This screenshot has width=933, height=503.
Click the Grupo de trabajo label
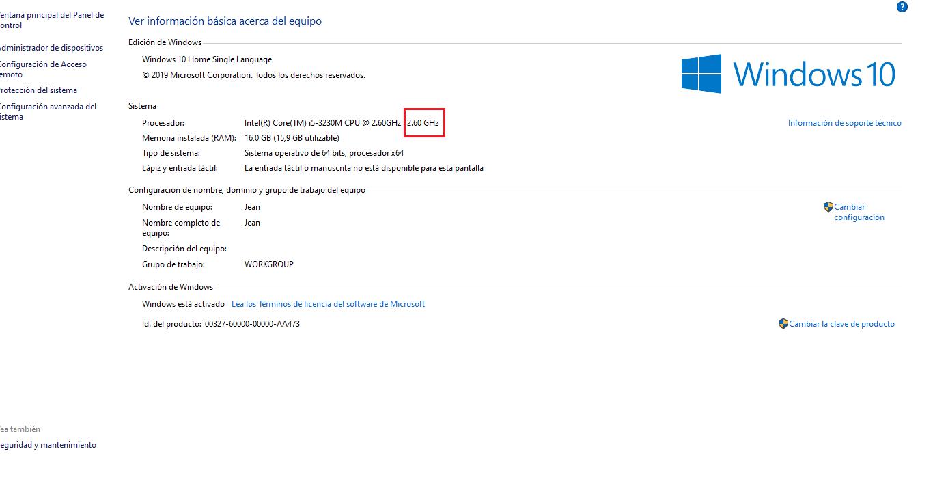[173, 264]
